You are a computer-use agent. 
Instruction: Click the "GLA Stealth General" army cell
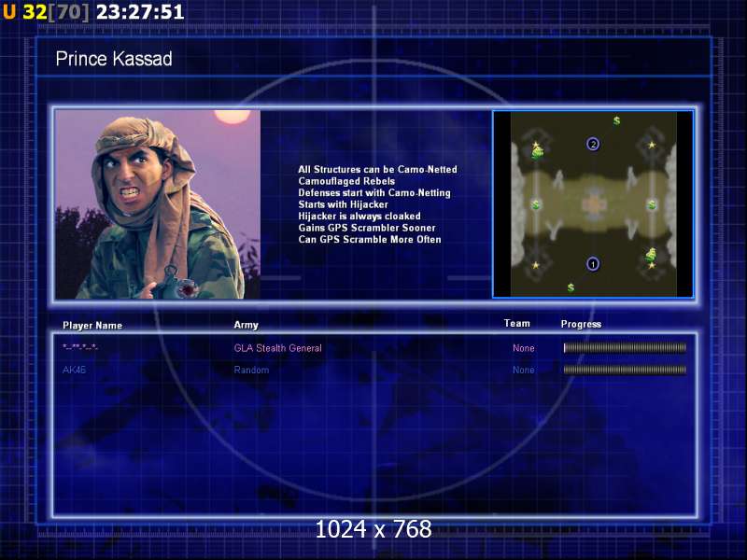[x=277, y=348]
